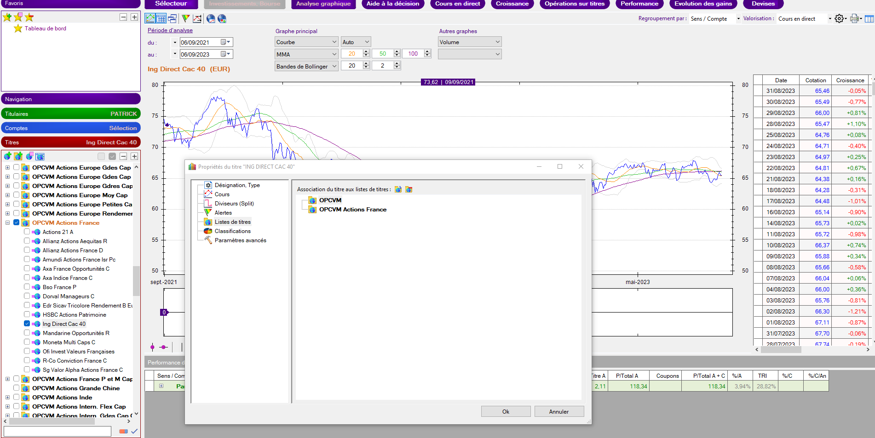The image size is (875, 438).
Task: Click the Ok button in the dialog
Action: (x=506, y=411)
